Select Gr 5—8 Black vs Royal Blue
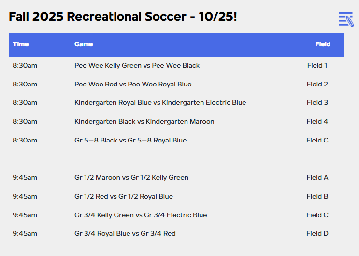 click(x=130, y=141)
